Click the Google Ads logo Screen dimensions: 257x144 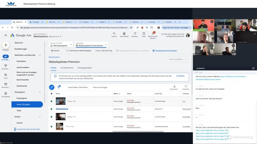[21, 35]
